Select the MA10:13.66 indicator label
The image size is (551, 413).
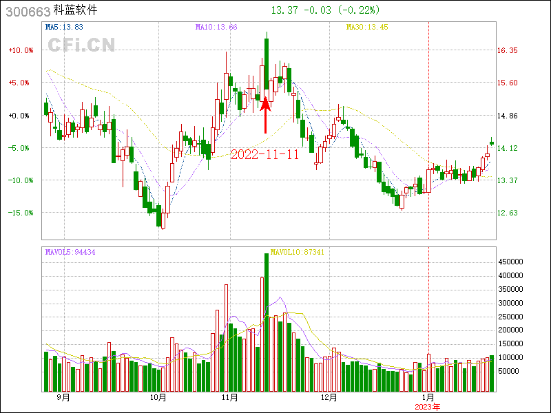pyautogui.click(x=216, y=27)
